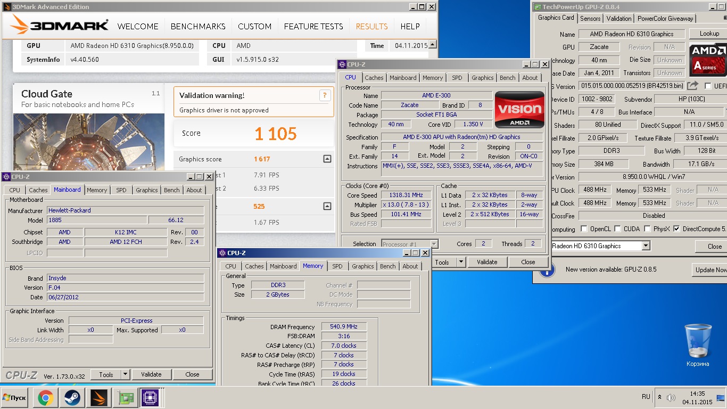Toggle the OpenCL checkbox
Viewport: 727px width, 409px height.
[x=584, y=229]
